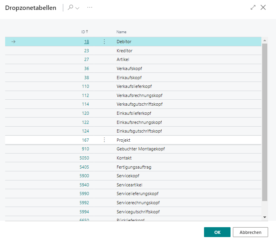Open the more options ellipsis menu

90,8
